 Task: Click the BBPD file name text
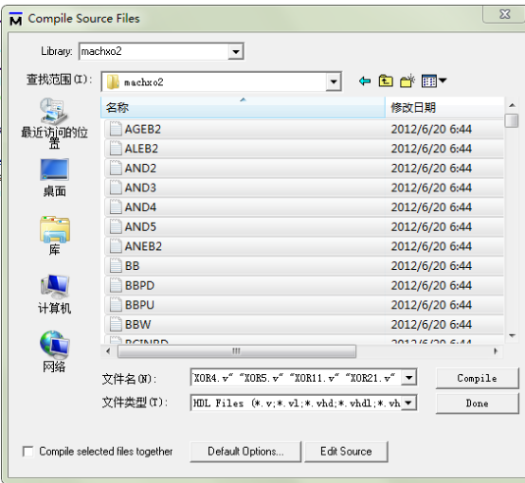click(139, 285)
